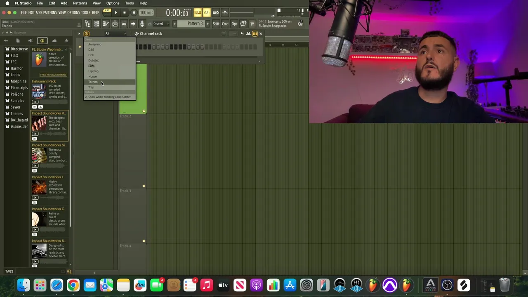Click the Stop transport button
Screen dimensions: 528x297
[124, 12]
